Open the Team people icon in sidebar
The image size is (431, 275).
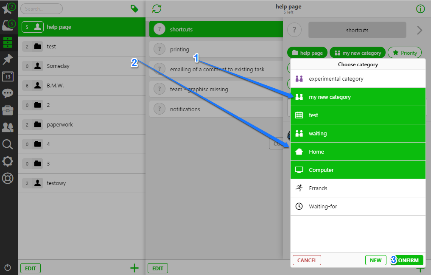click(8, 127)
